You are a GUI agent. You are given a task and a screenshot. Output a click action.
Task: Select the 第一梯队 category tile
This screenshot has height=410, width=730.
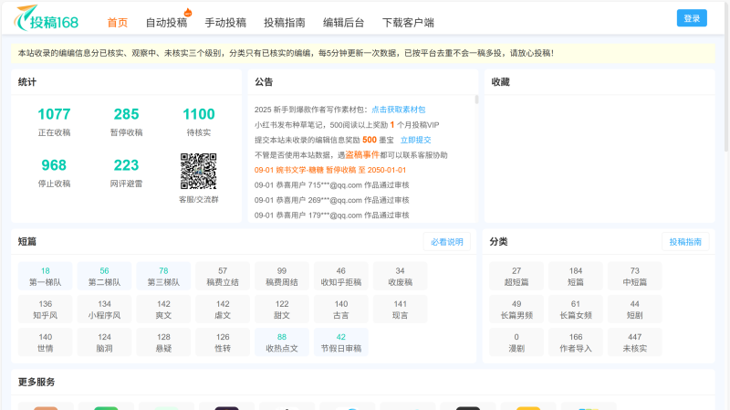click(x=45, y=276)
